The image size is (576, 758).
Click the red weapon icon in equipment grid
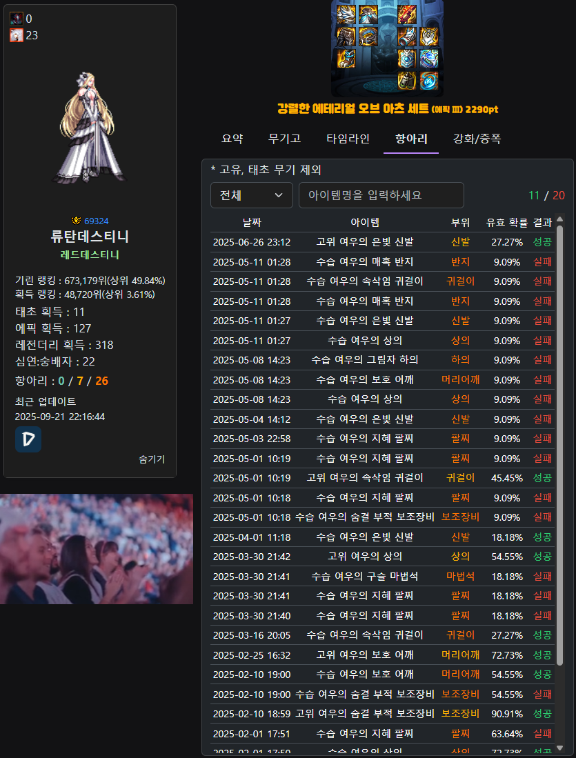pos(408,14)
